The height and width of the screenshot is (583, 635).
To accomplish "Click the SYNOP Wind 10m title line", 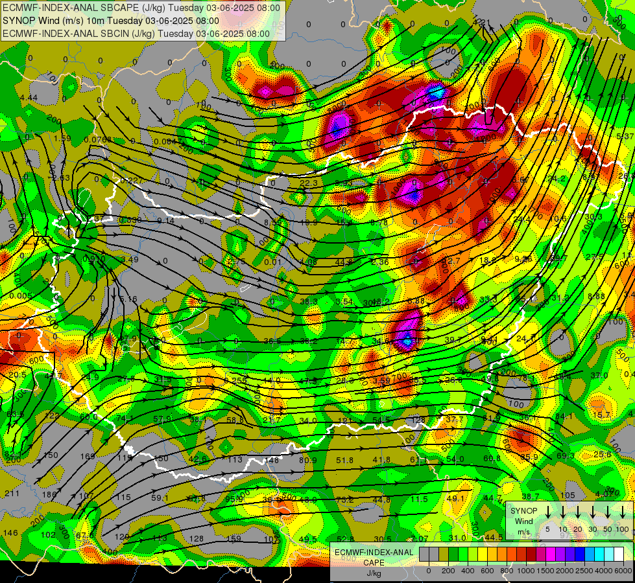I will tap(110, 21).
